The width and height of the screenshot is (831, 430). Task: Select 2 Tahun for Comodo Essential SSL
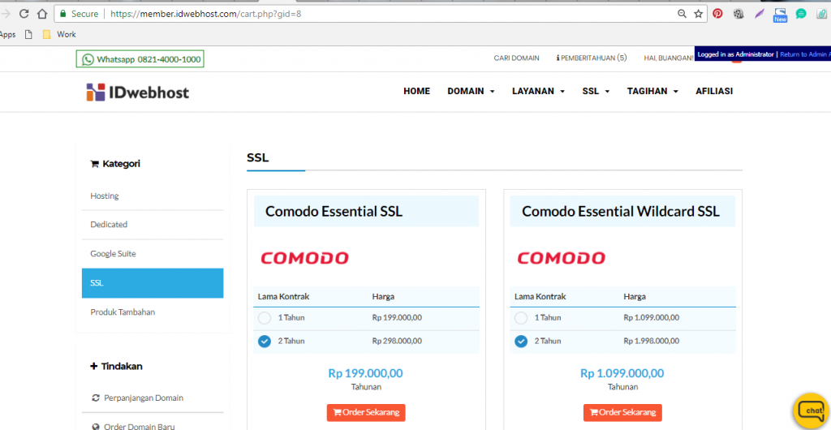click(265, 342)
